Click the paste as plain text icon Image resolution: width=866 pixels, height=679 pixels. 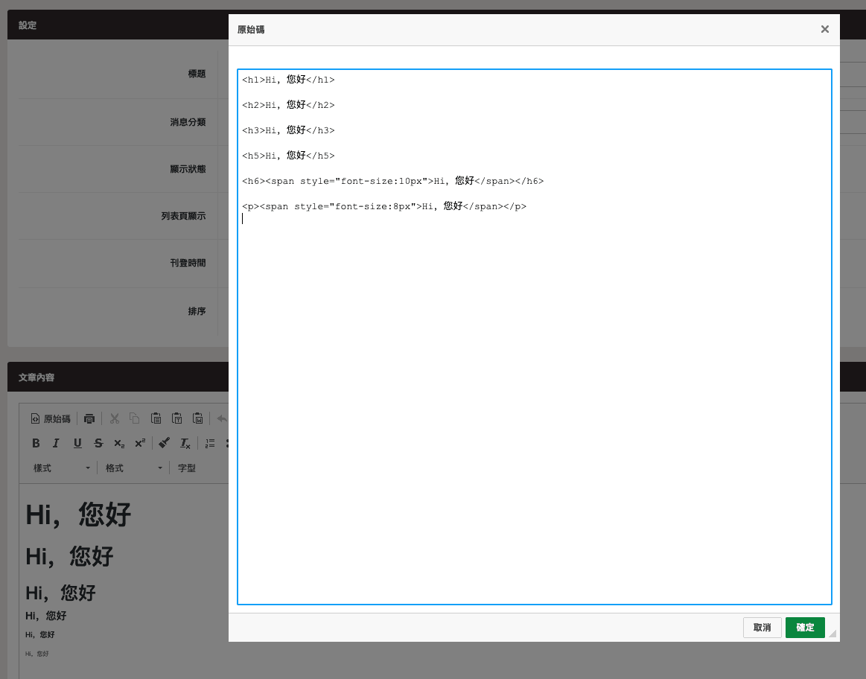point(177,419)
